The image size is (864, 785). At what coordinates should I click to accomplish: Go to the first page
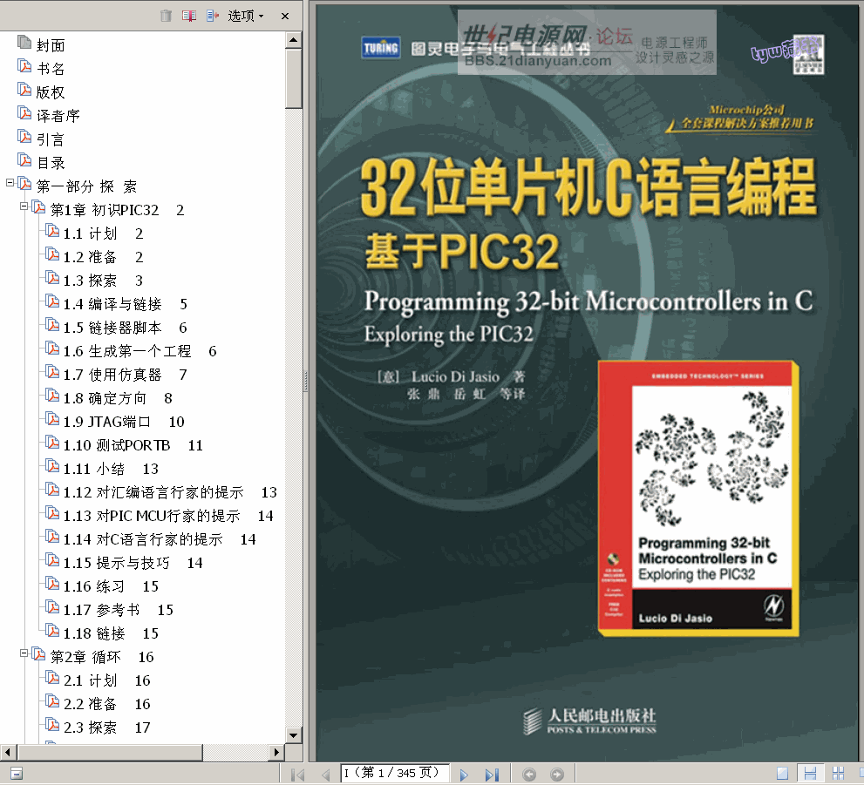297,775
